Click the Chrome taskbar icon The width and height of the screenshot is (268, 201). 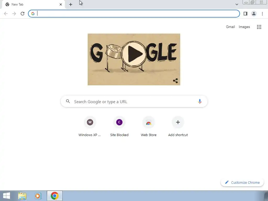(x=55, y=196)
